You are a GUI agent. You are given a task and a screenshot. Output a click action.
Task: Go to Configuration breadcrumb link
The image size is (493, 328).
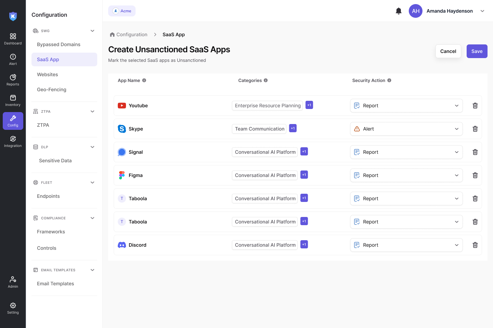click(132, 35)
